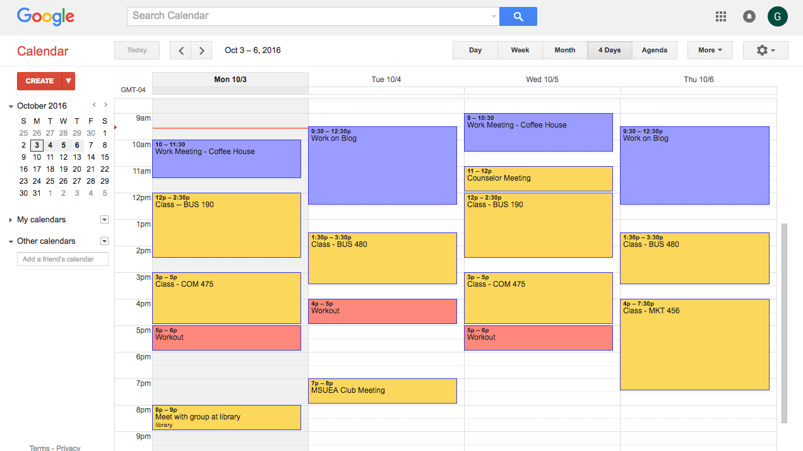
Task: Open search options dropdown arrow
Action: tap(494, 16)
